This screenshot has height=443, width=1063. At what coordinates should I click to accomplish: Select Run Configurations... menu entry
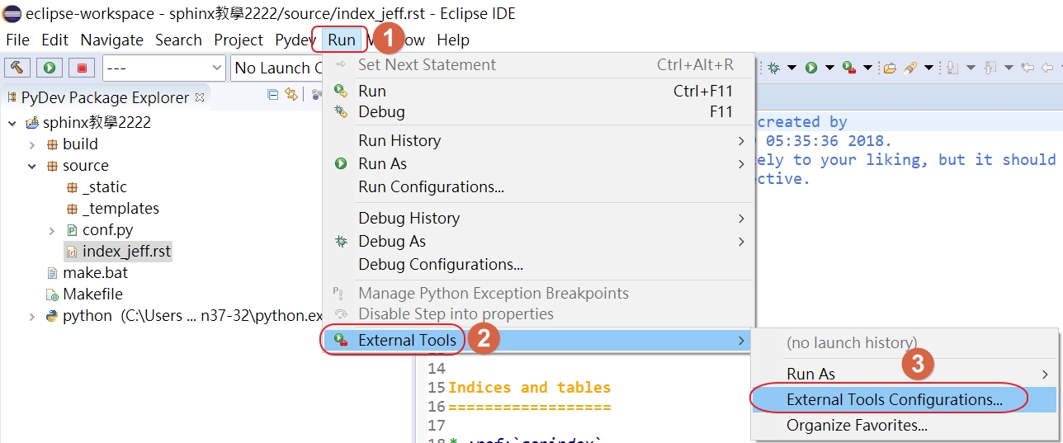coord(538,186)
